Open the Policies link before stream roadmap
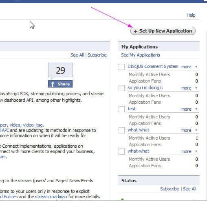Viewport: 207px width, 201px height. (11, 197)
